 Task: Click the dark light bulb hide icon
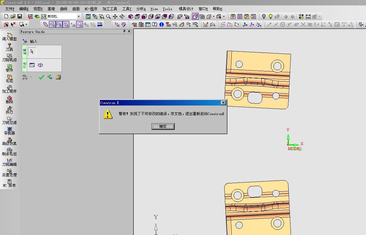pyautogui.click(x=264, y=17)
